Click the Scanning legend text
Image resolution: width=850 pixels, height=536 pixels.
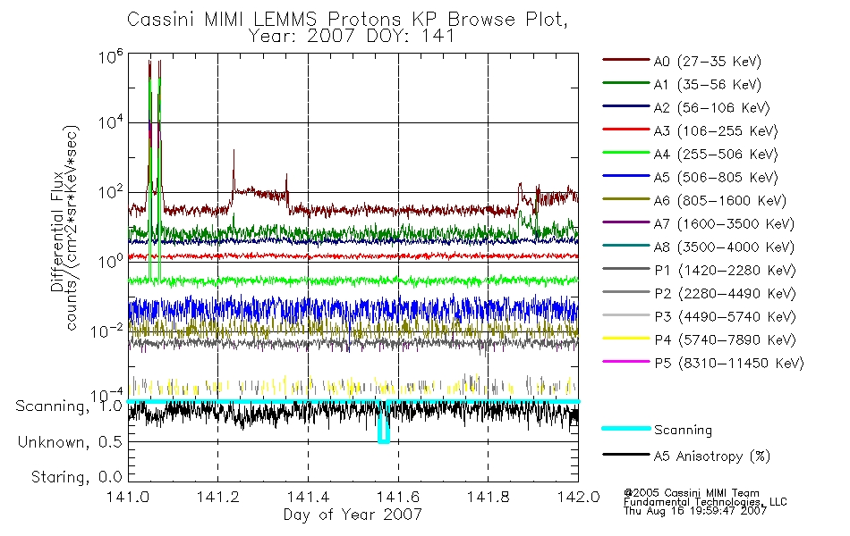pyautogui.click(x=683, y=431)
